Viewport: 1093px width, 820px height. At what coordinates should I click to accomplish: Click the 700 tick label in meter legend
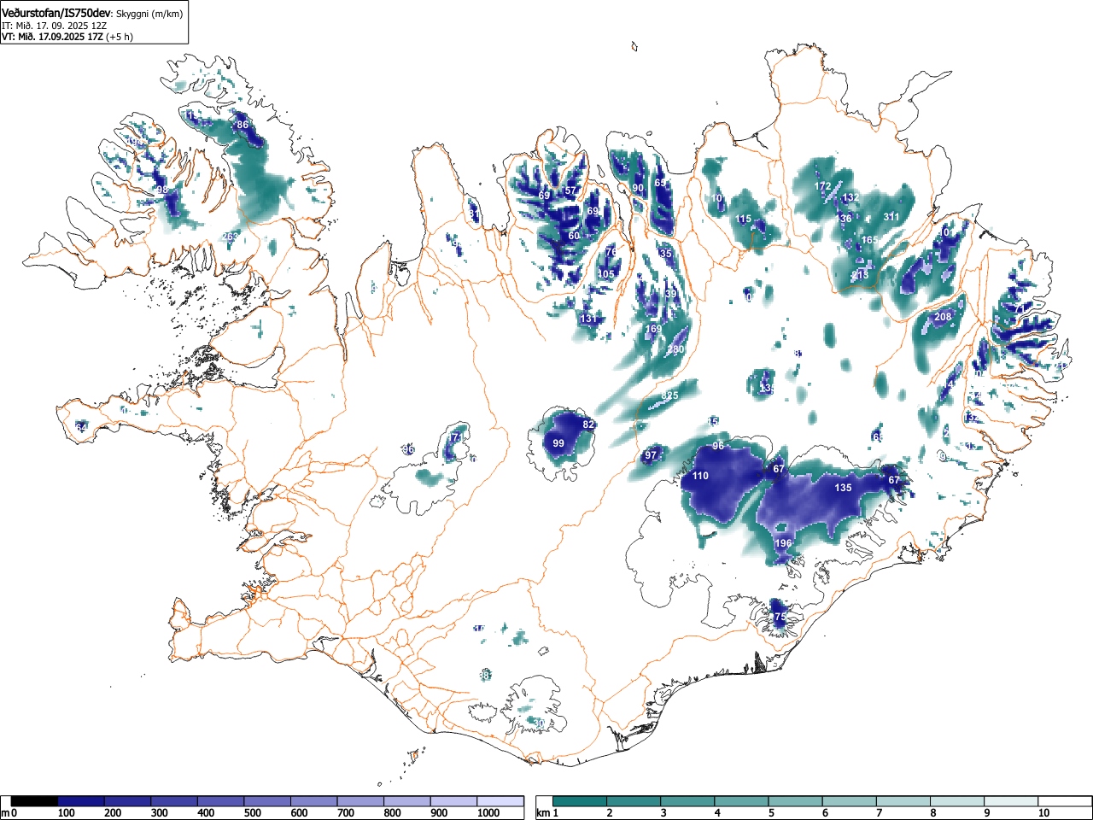pos(346,813)
